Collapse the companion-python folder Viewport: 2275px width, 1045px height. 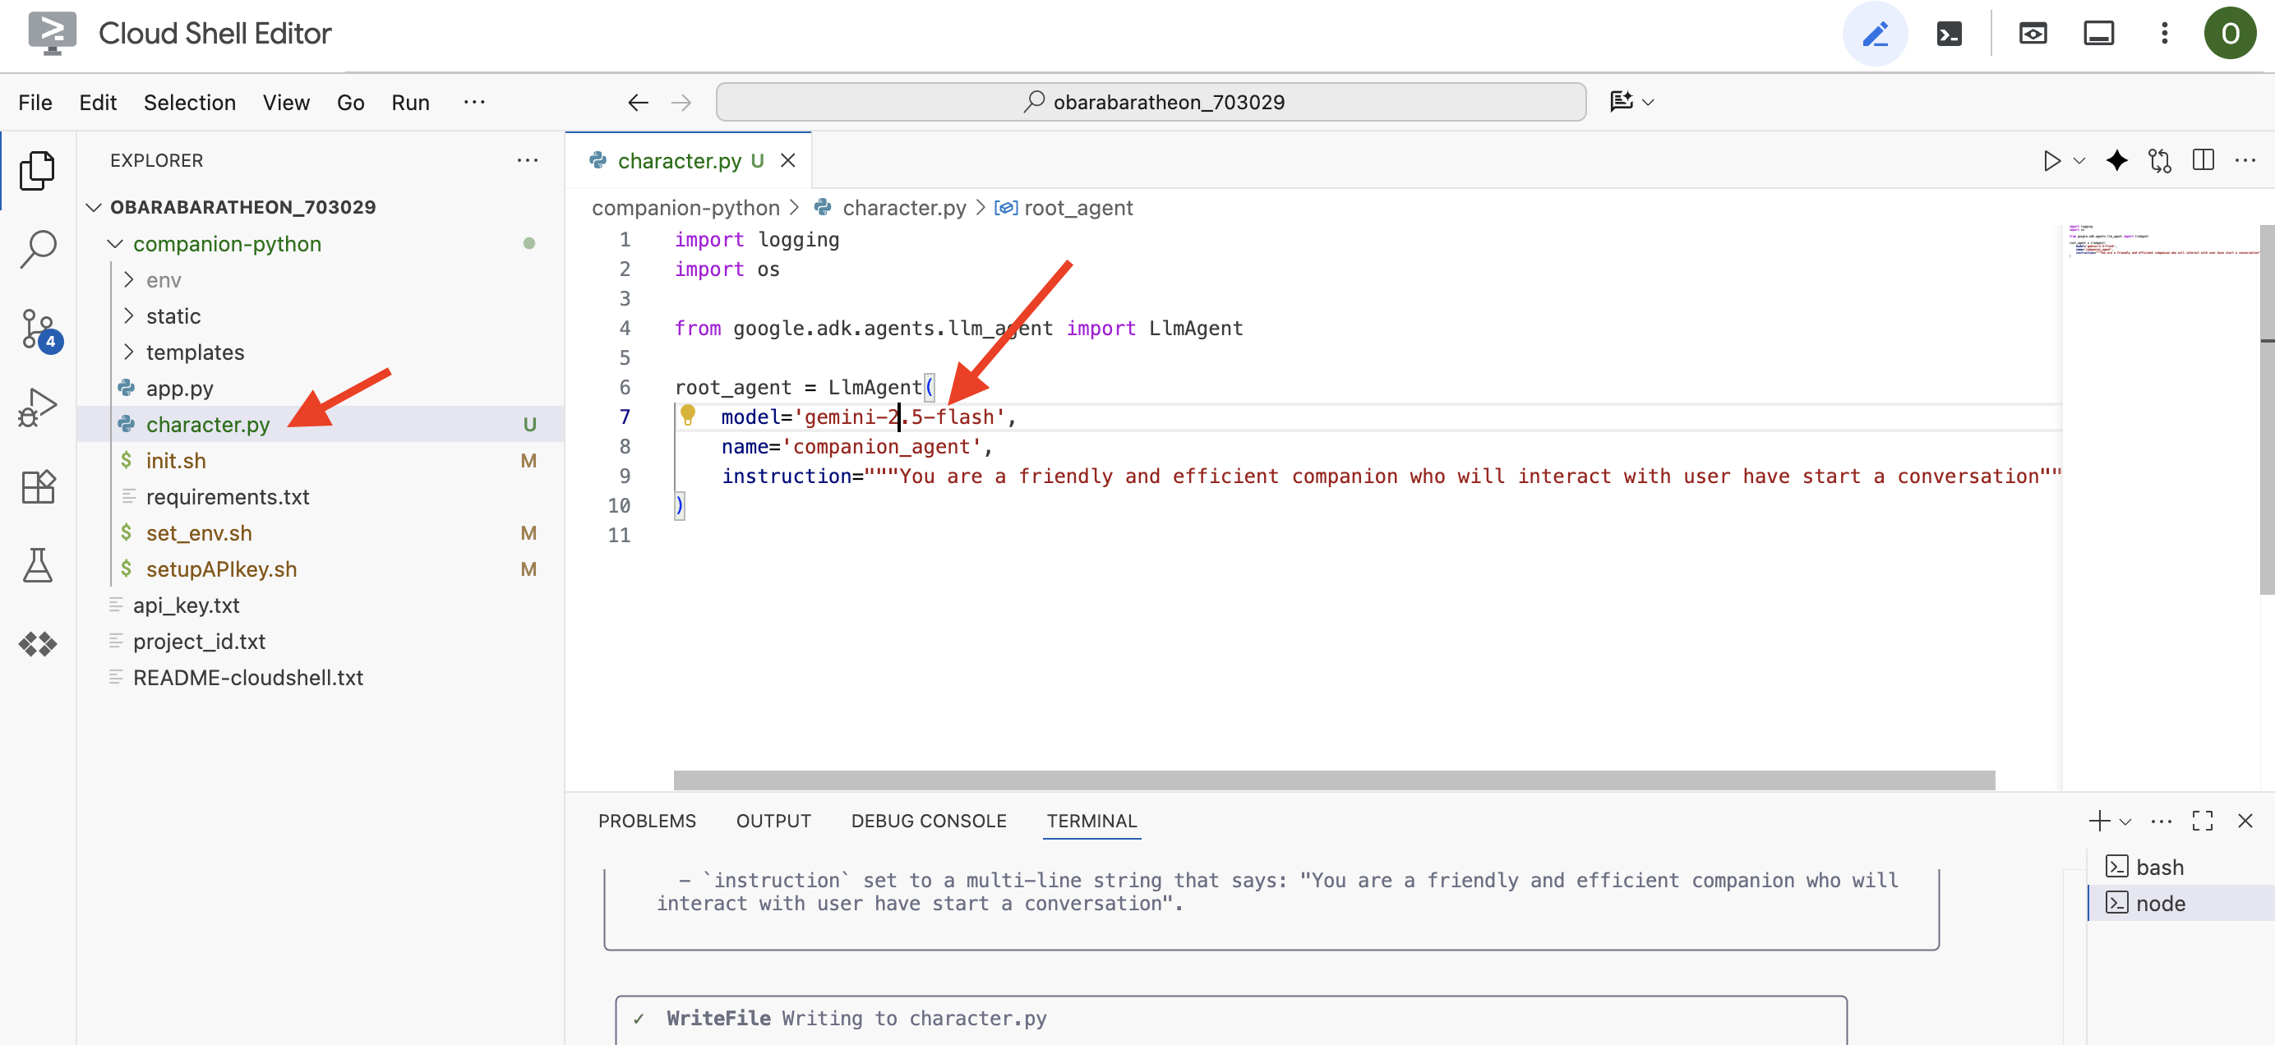(x=115, y=244)
